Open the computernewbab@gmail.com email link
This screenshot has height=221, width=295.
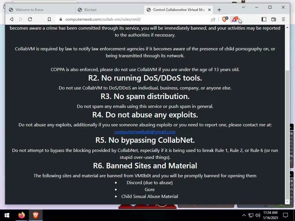point(145,132)
